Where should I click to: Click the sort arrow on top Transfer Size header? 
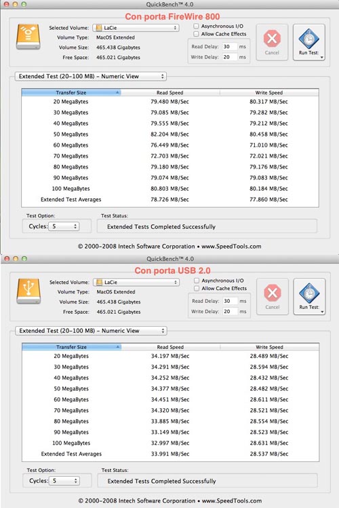[117, 92]
